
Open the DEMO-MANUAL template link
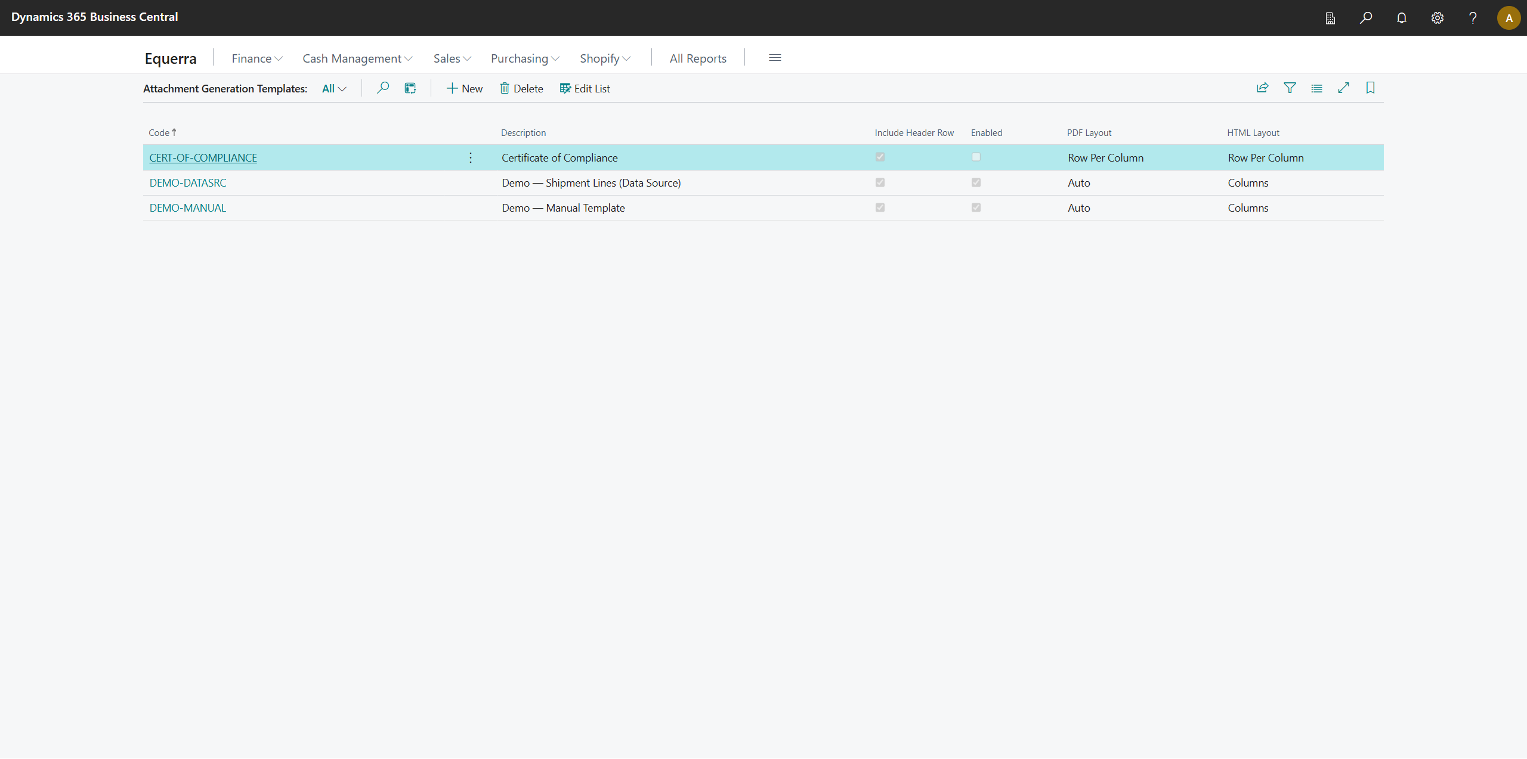(188, 207)
